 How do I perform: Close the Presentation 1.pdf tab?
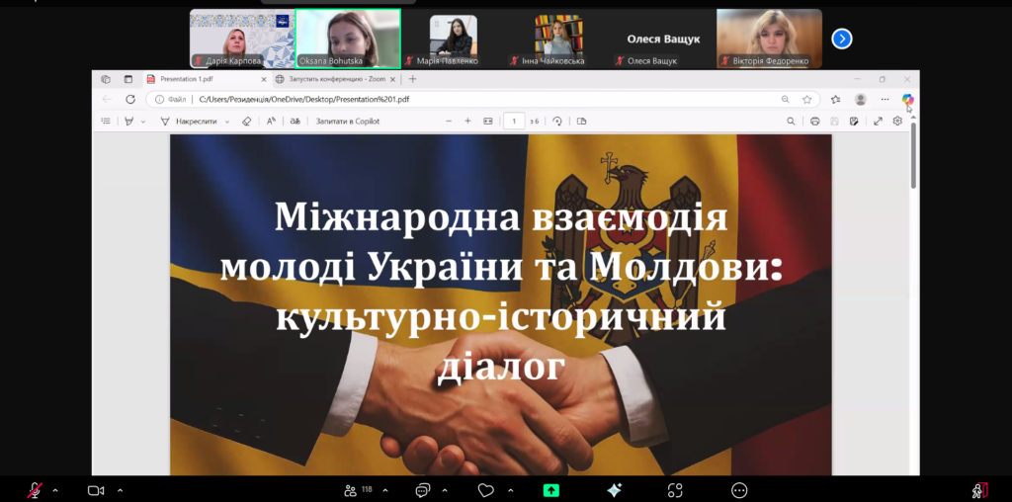pyautogui.click(x=263, y=79)
